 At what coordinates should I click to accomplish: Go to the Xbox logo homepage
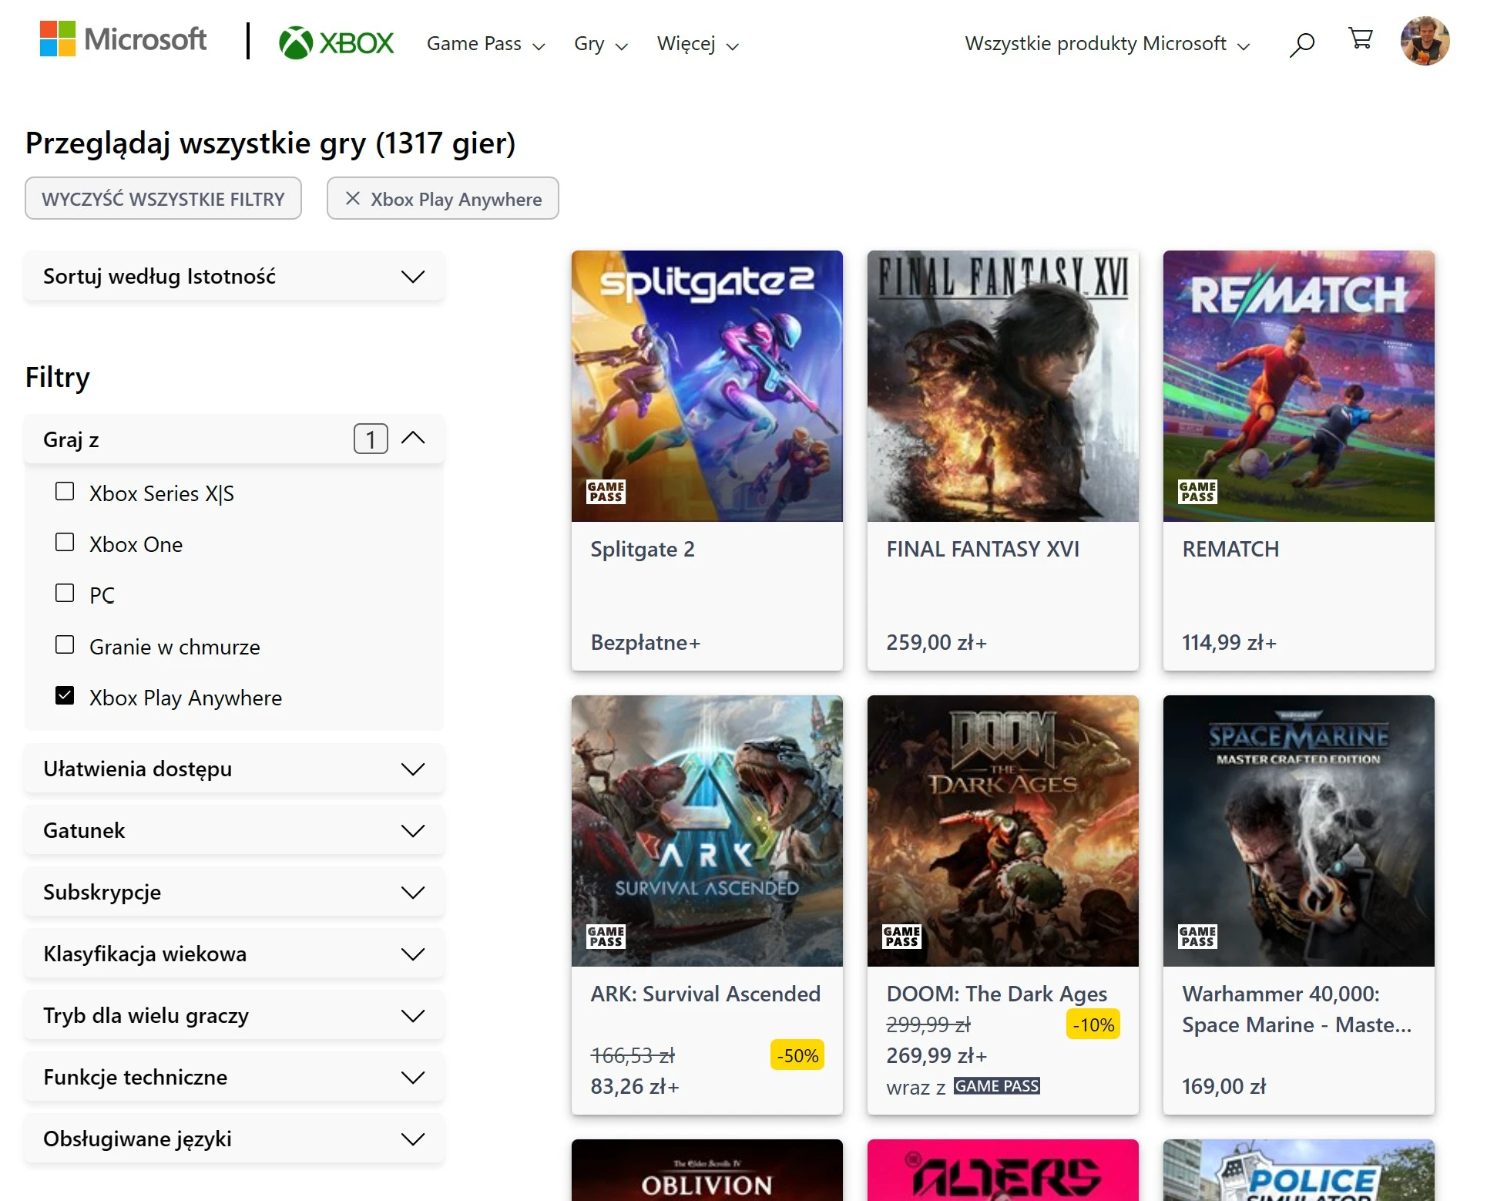click(336, 43)
